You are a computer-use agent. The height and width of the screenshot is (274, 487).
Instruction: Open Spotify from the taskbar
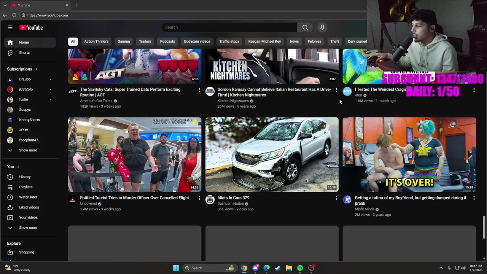[x=300, y=268]
